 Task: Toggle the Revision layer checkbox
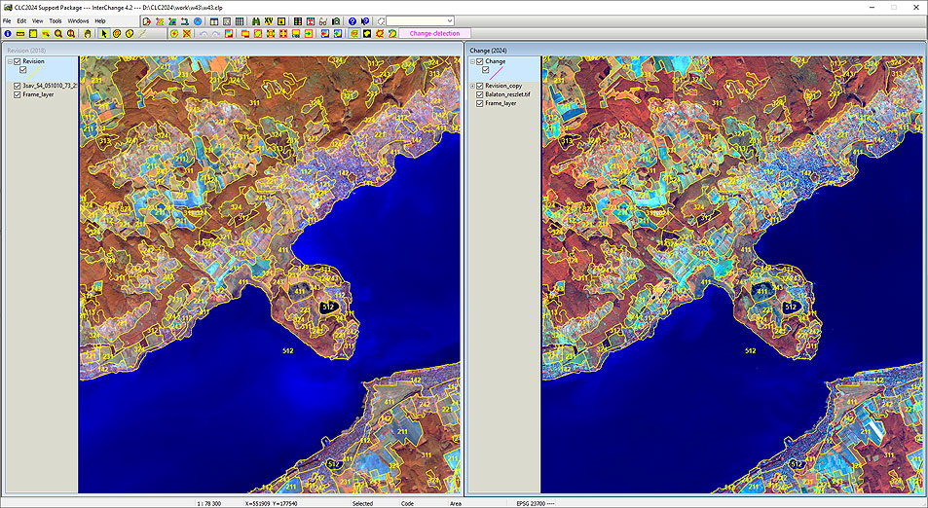[x=18, y=61]
